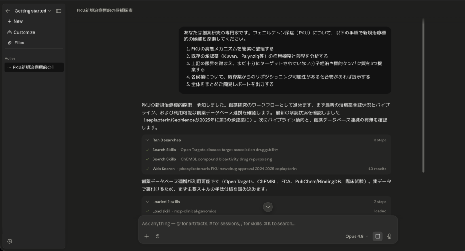Toggle the sidebar panel icon
Viewport: 465px width, 251px height.
click(59, 11)
